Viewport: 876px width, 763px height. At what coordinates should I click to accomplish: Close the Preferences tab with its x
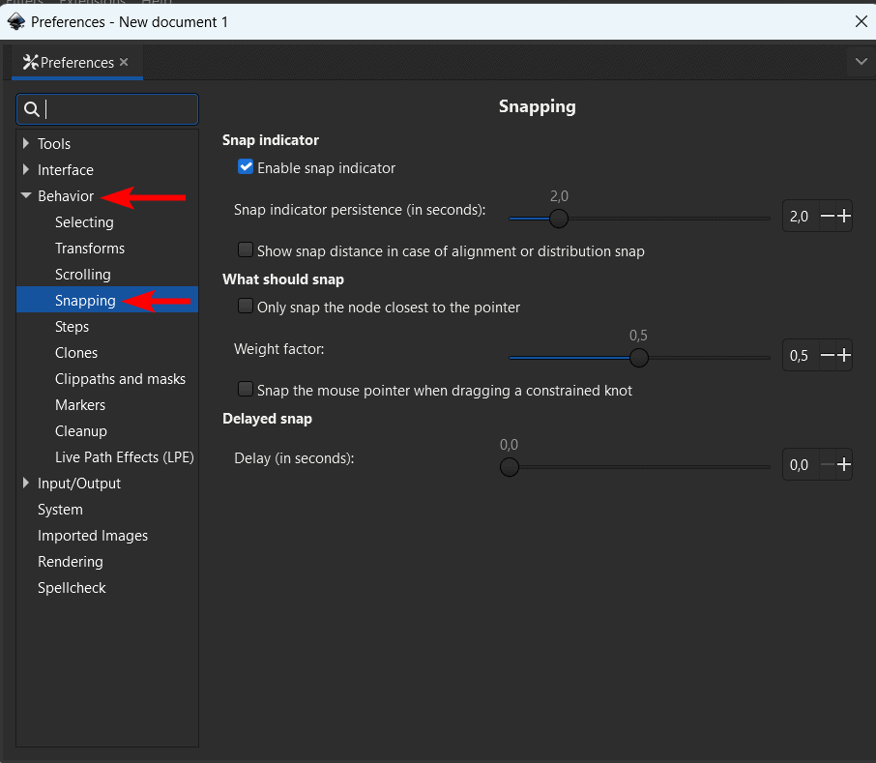click(x=124, y=62)
